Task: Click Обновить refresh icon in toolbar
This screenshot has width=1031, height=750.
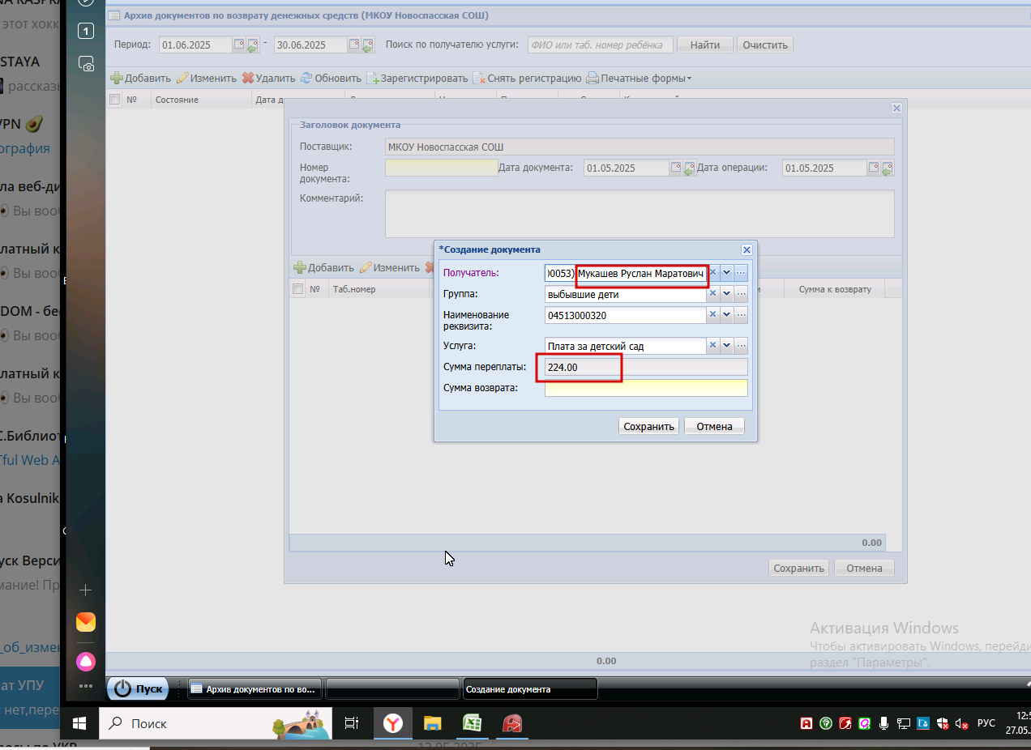Action: [x=306, y=79]
